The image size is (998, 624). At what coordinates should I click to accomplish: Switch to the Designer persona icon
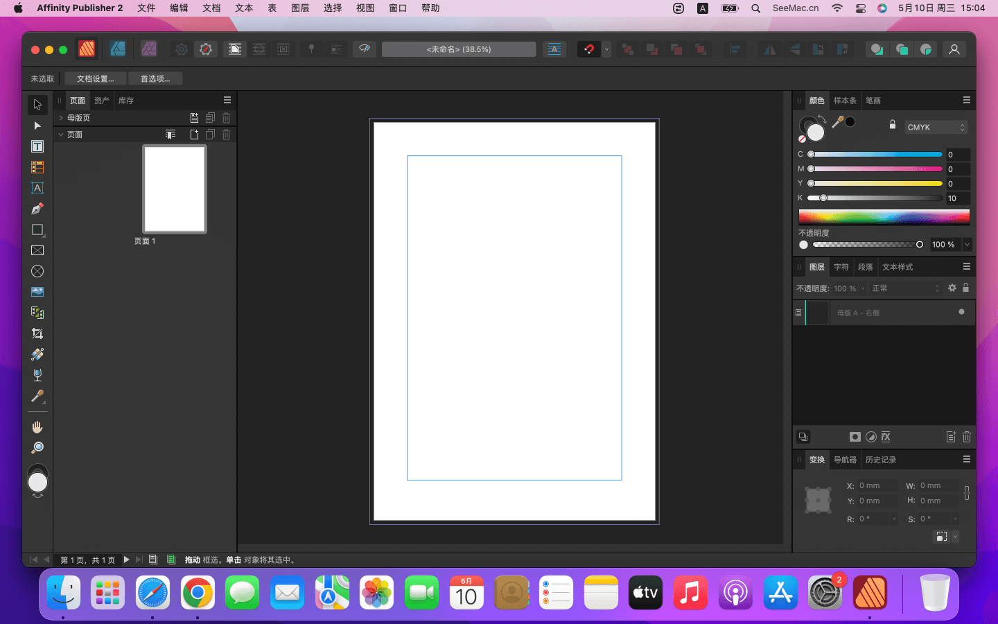pyautogui.click(x=118, y=49)
